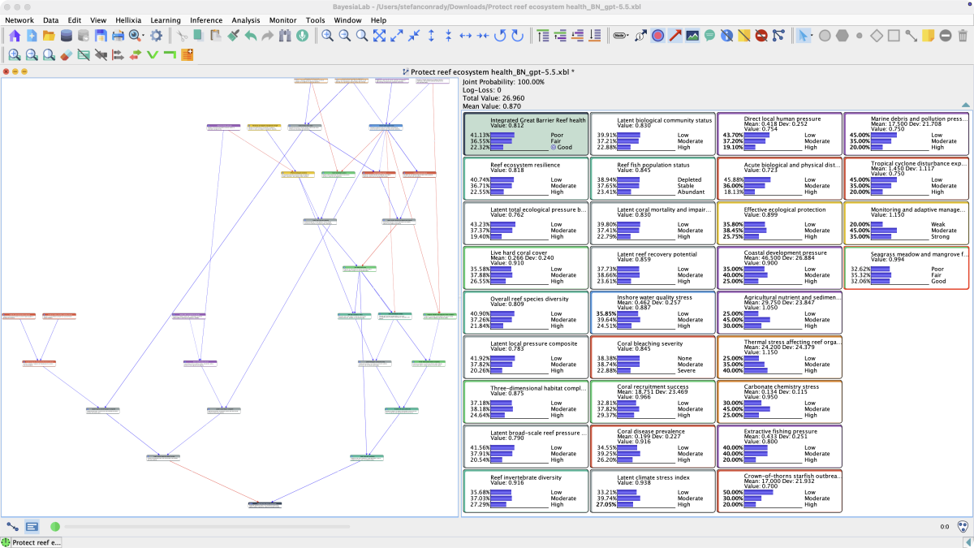Click the green status indicator dot at the bottom

coord(55,527)
